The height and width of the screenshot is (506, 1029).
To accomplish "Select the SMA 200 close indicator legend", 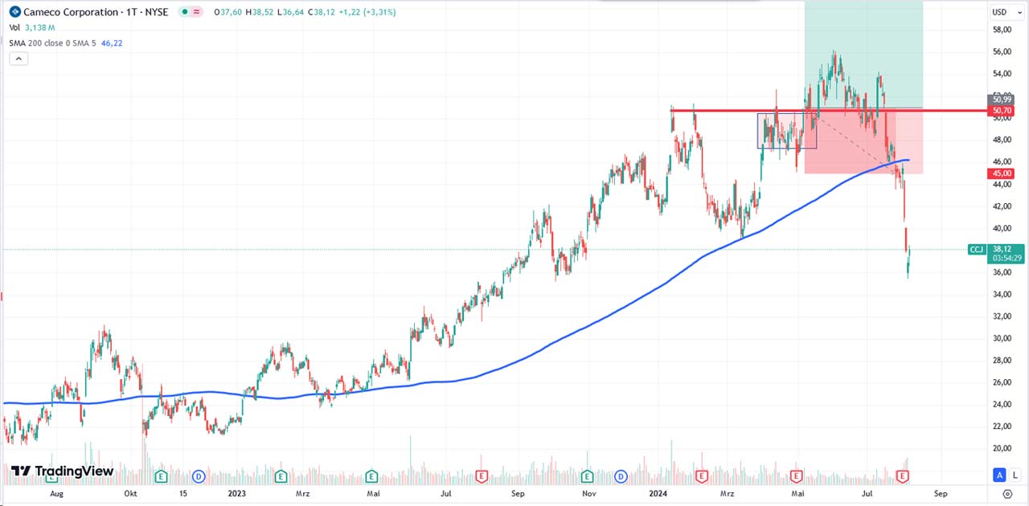I will click(51, 43).
